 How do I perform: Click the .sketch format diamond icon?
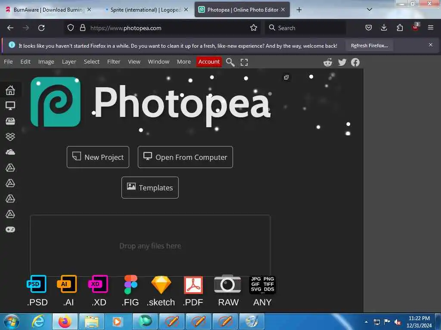(x=161, y=285)
